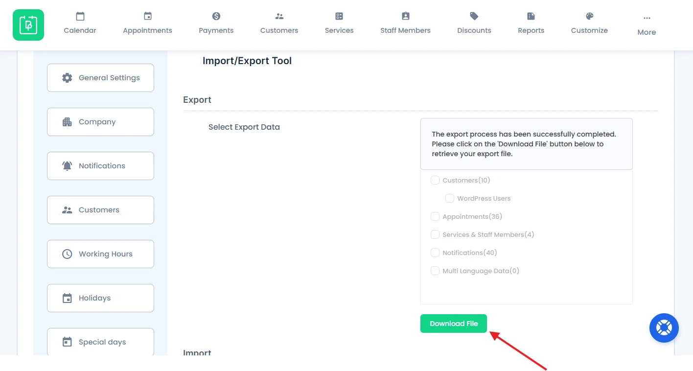Open the Services menu label
Image resolution: width=693 pixels, height=371 pixels.
[339, 30]
